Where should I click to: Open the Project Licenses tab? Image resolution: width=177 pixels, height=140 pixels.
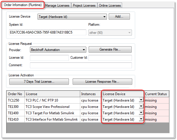tap(84, 5)
